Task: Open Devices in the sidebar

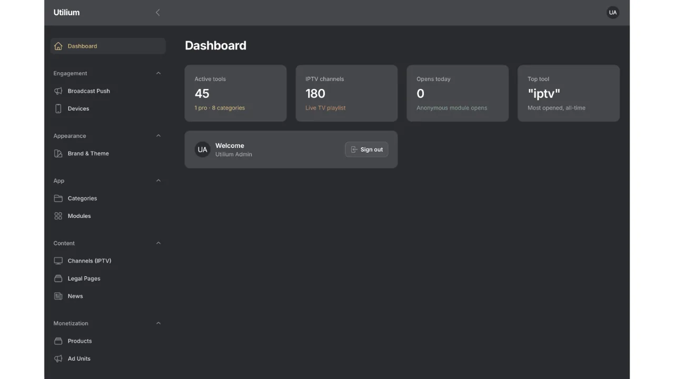Action: (108, 108)
